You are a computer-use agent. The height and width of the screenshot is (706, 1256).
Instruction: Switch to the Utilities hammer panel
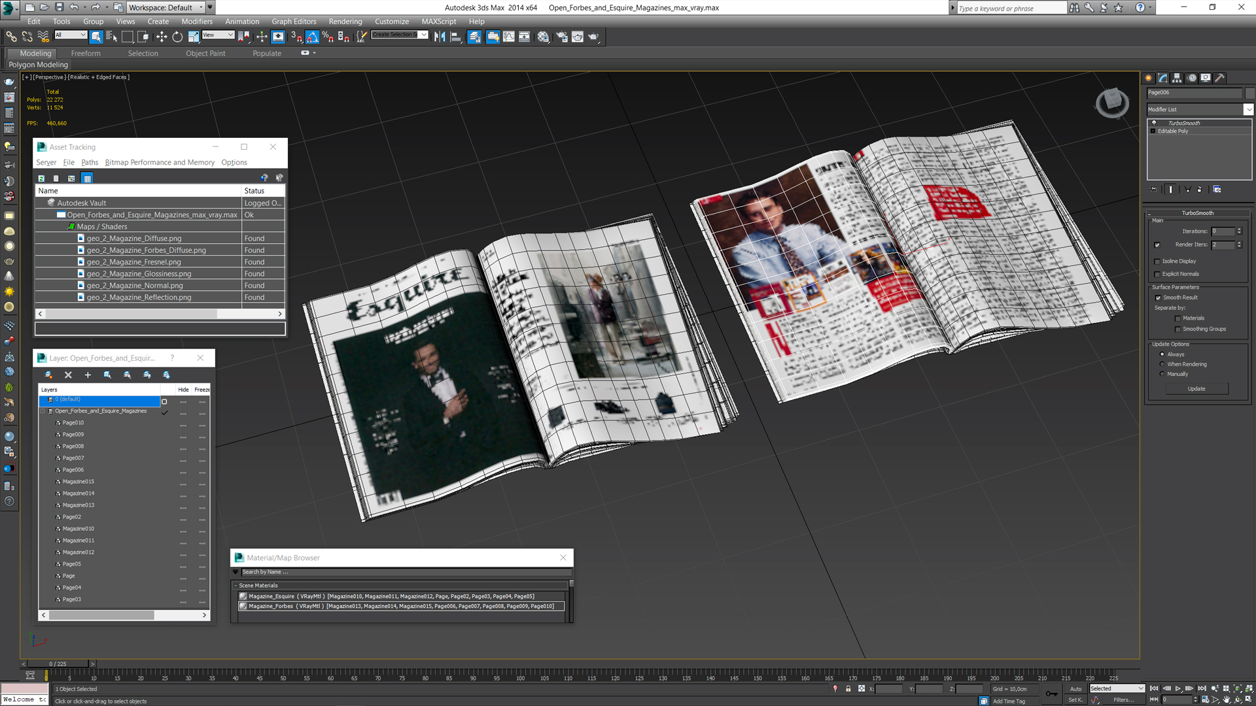tap(1220, 78)
